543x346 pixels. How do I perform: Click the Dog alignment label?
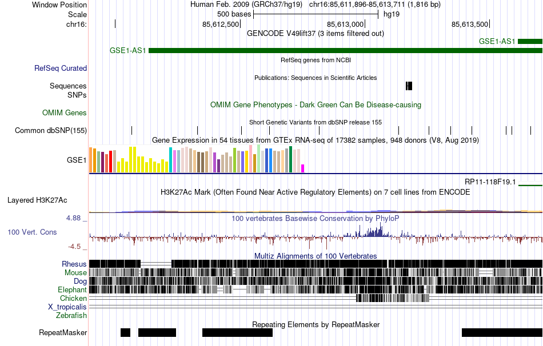[x=80, y=281]
